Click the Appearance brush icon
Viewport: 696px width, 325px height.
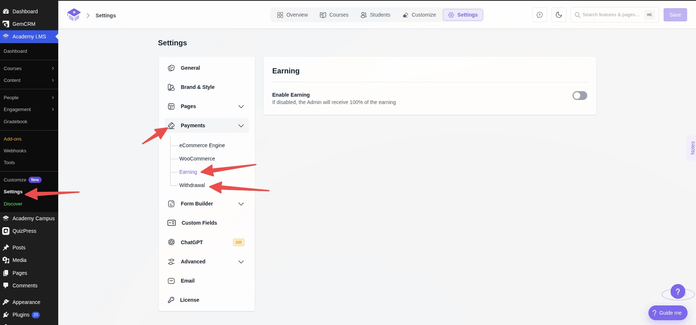pyautogui.click(x=6, y=302)
